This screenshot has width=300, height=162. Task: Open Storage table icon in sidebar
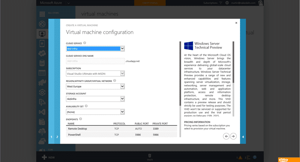click(42, 73)
